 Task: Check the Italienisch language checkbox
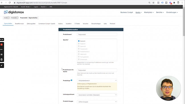[x=79, y=54]
